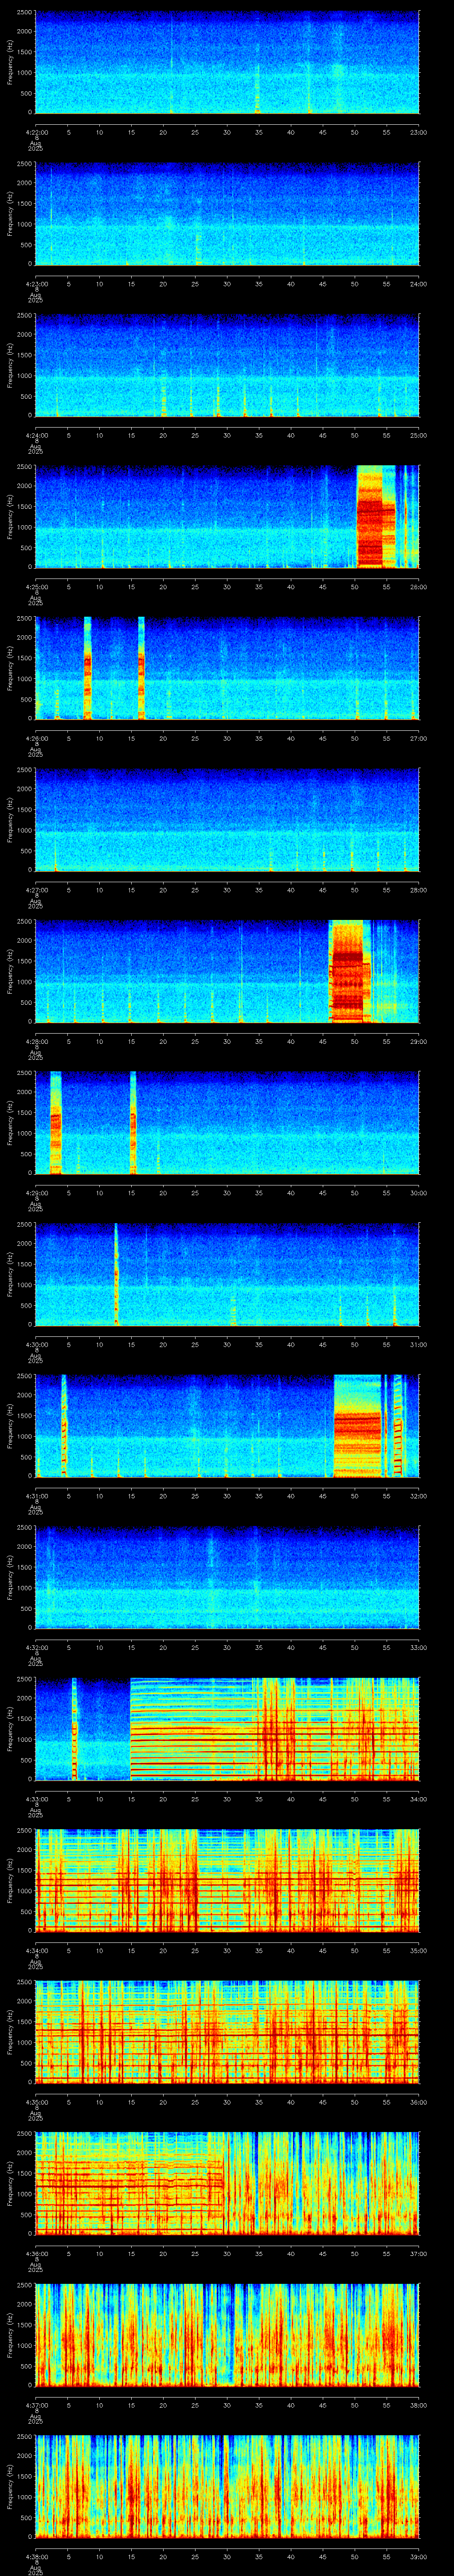The width and height of the screenshot is (454, 2576).
Task: Select the spectrogram panel beginning at 4:36:00
Action: [227, 2184]
